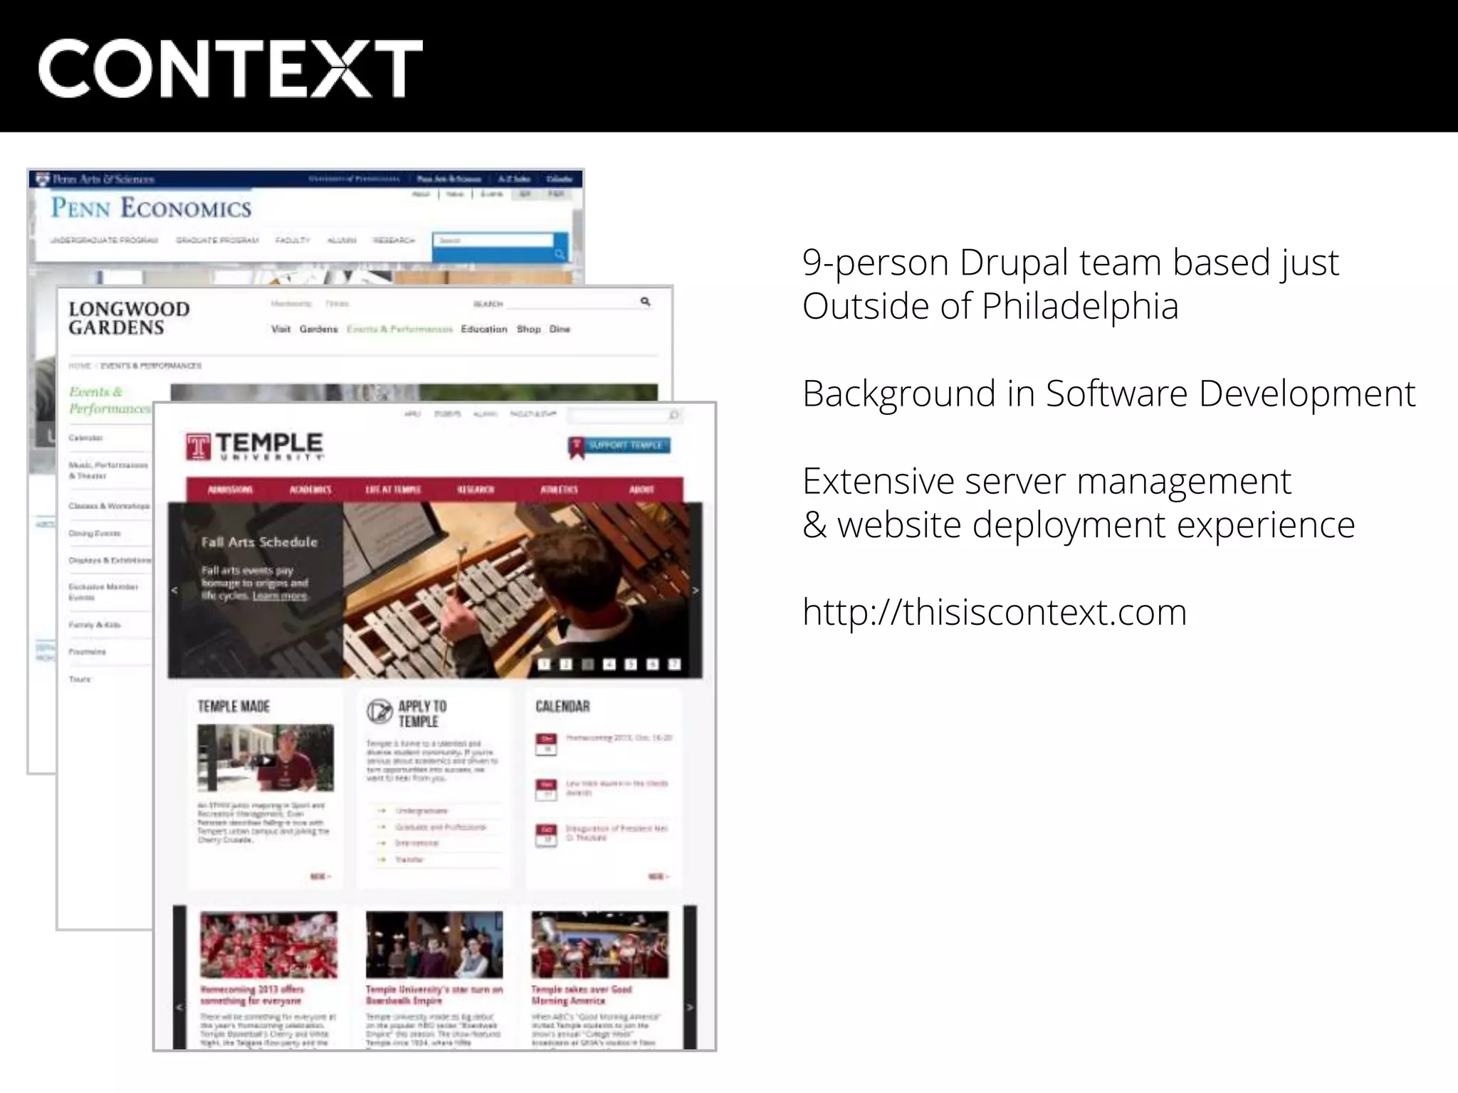Select slide 1 in carousel pager
Screen dimensions: 1458x1093
(x=544, y=664)
